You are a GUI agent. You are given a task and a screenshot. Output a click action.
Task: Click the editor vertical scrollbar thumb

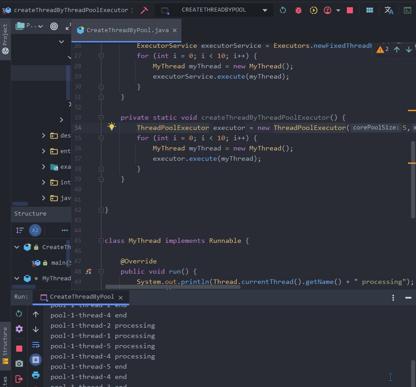(413, 179)
